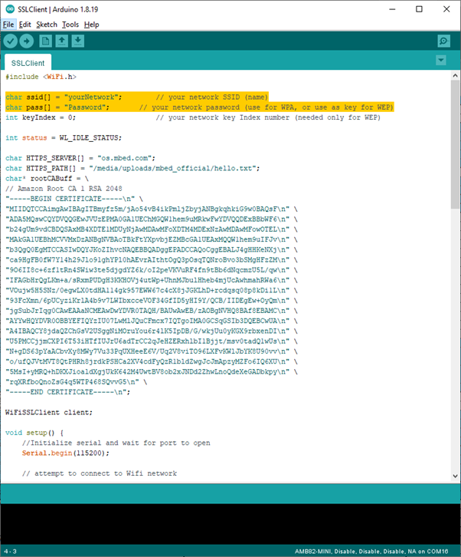The height and width of the screenshot is (557, 461).
Task: Open the Sketch menu
Action: [x=46, y=25]
